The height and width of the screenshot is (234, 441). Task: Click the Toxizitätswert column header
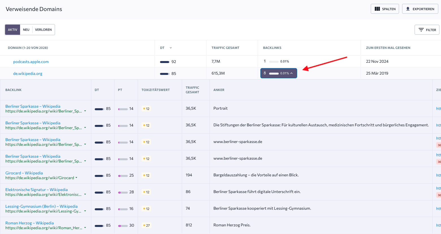[x=155, y=90]
